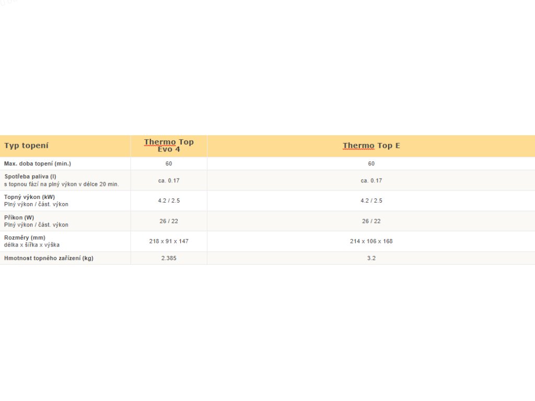Screen dimensions: 535x401
Task: Click 'Hmotnost topného zařízení (kg)' row label
Action: 49,258
